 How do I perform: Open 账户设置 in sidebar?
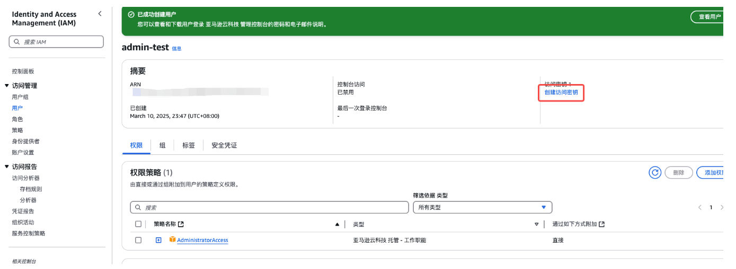click(23, 152)
